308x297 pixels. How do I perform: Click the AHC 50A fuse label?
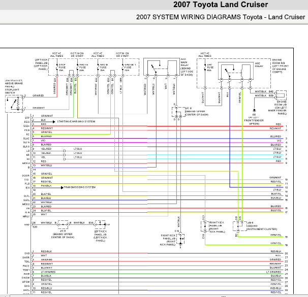(x=210, y=68)
